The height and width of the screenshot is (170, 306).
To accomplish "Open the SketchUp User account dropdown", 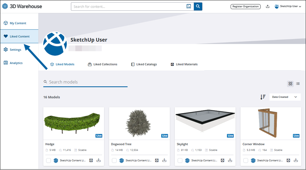I will pyautogui.click(x=288, y=6).
